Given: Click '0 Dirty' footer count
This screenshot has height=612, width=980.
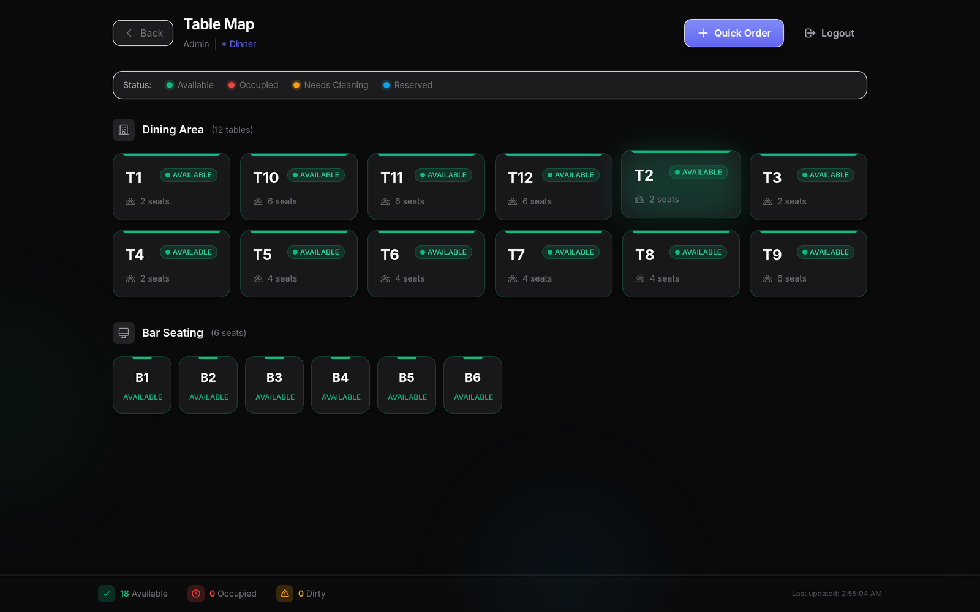Looking at the screenshot, I should (312, 594).
